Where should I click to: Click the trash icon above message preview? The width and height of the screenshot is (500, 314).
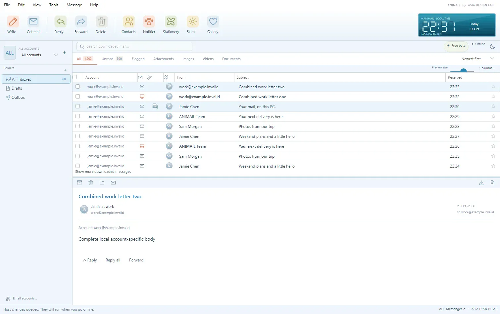(91, 183)
